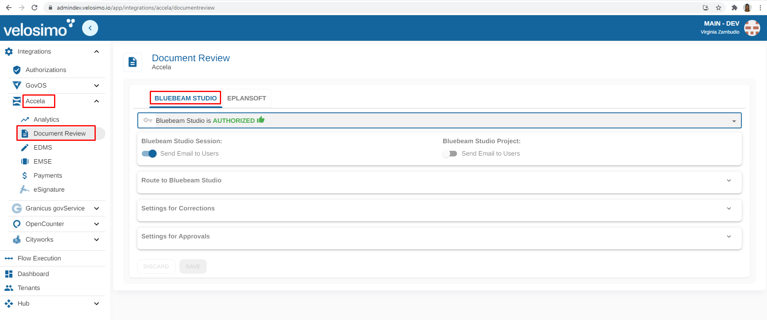Switch to the EPLANSOFT tab
The image size is (767, 320).
[247, 98]
